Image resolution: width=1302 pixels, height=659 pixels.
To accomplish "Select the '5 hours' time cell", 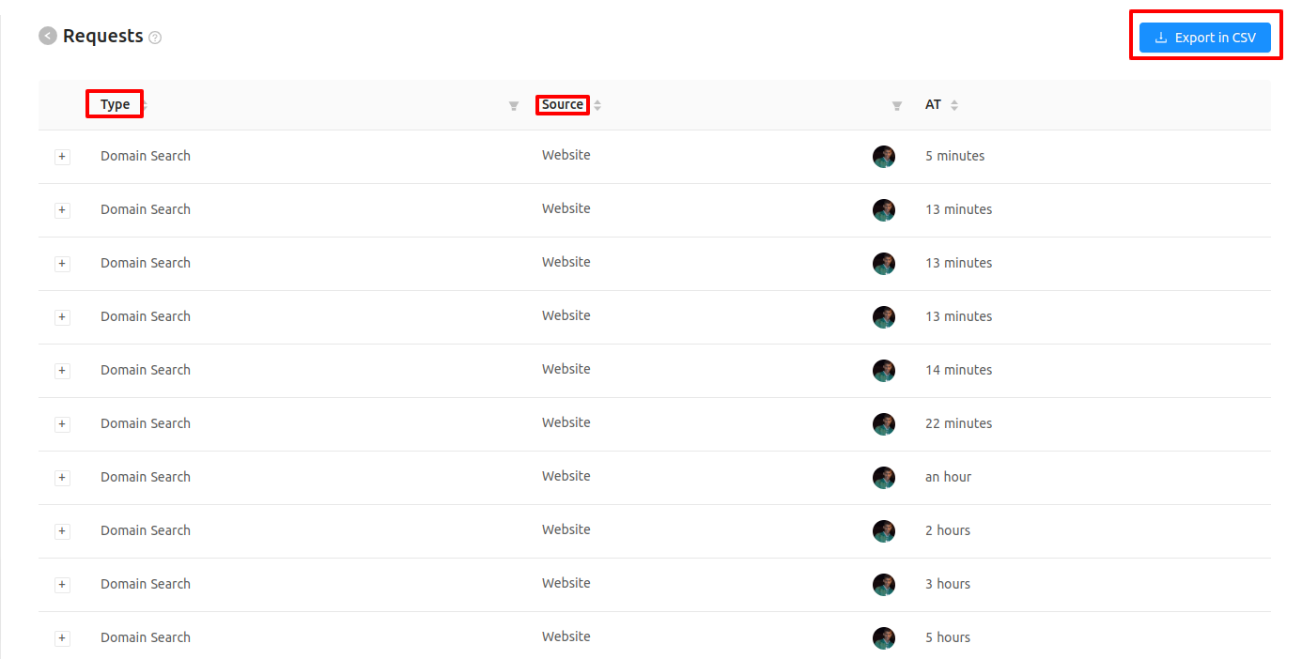I will tap(948, 637).
